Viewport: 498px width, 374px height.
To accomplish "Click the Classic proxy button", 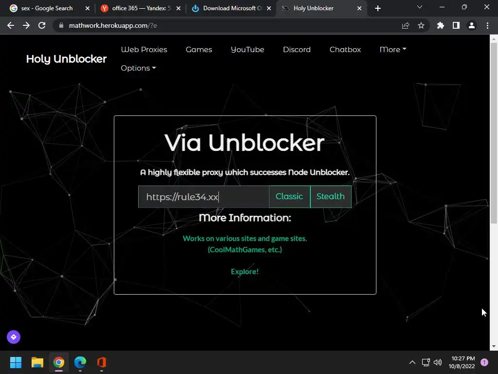I will [289, 197].
